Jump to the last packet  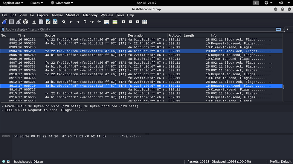[x=99, y=22]
